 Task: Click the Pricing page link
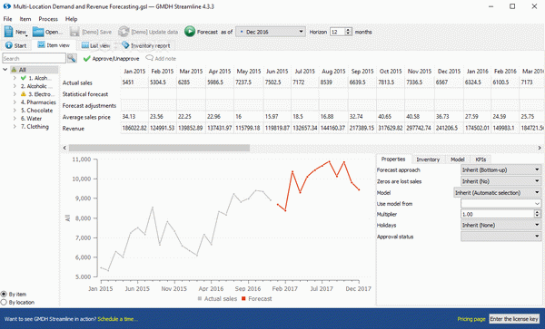pos(471,319)
